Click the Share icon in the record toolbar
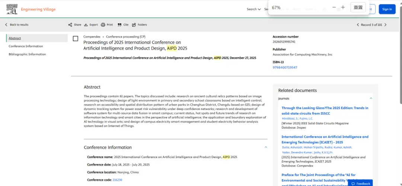This screenshot has height=186, width=402. [x=70, y=25]
